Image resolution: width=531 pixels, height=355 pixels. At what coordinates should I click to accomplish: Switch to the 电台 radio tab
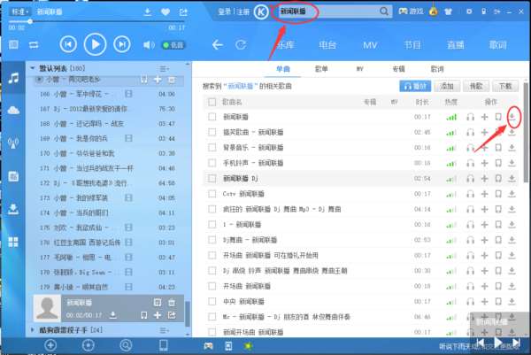click(327, 45)
